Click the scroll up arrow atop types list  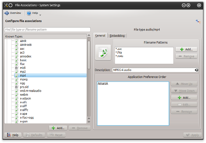[89, 35]
